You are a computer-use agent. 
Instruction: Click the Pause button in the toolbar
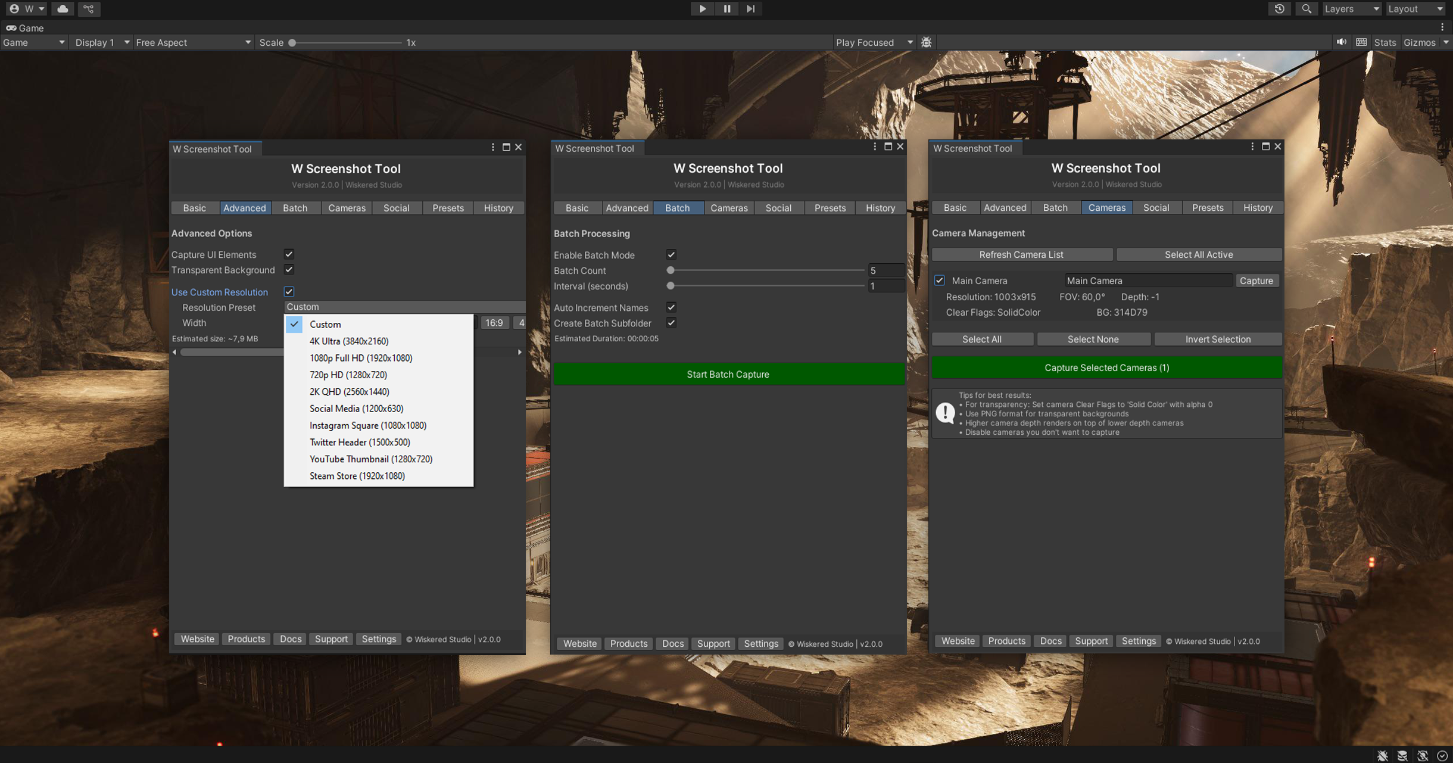726,9
